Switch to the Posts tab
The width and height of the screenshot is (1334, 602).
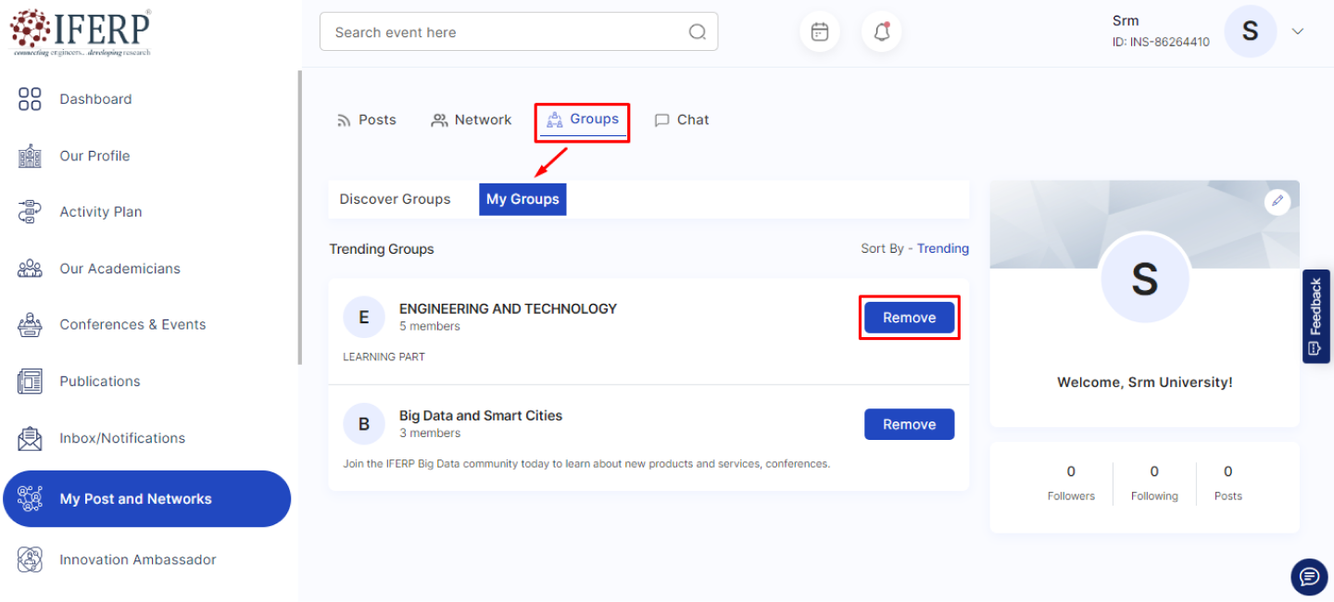point(367,120)
